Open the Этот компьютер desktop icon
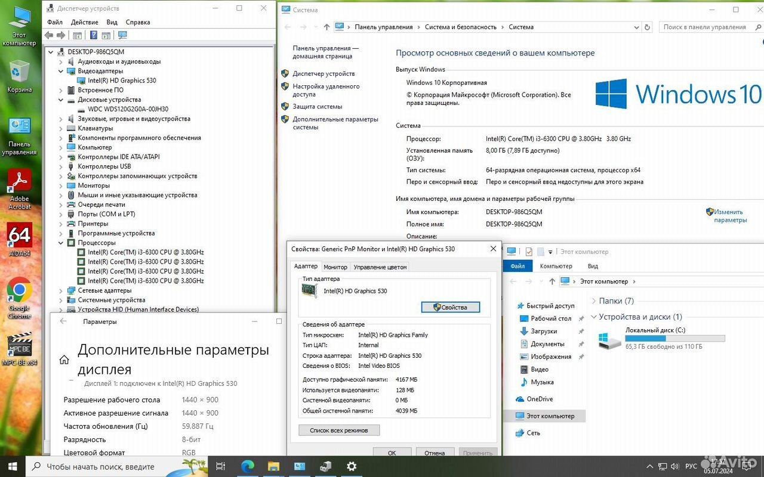Image resolution: width=764 pixels, height=477 pixels. (19, 26)
